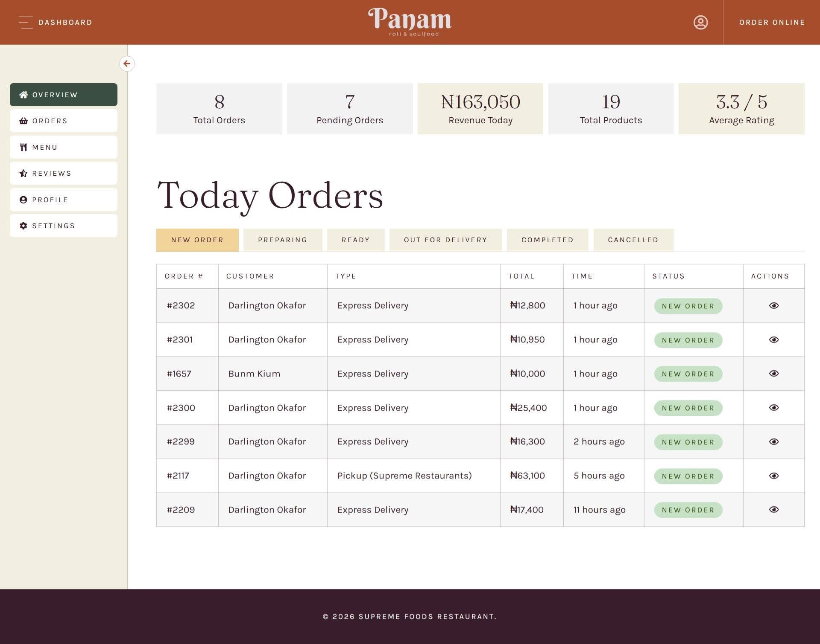Click the New Order status badge for #2117
The width and height of the screenshot is (820, 644).
(x=688, y=476)
